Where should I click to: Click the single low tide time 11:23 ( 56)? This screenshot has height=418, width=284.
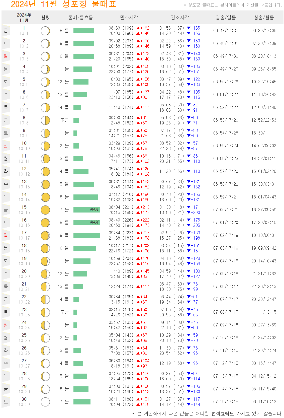[172, 171]
